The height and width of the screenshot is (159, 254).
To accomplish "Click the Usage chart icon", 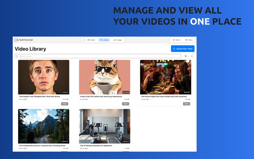I will 115,40.
